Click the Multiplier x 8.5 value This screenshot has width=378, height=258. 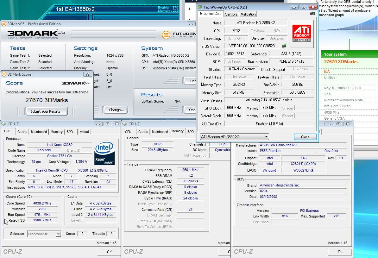pyautogui.click(x=42, y=209)
